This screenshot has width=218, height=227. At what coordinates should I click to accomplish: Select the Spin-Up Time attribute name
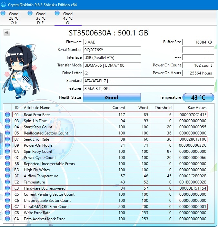tap(35, 121)
